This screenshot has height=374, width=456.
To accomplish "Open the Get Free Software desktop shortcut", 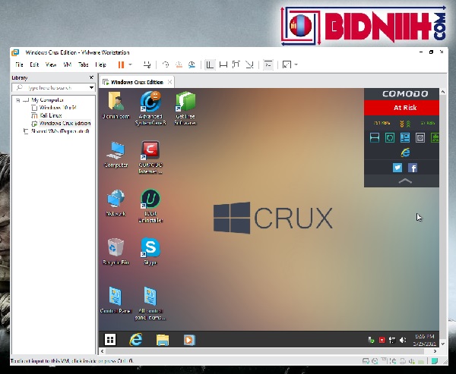I will click(185, 108).
